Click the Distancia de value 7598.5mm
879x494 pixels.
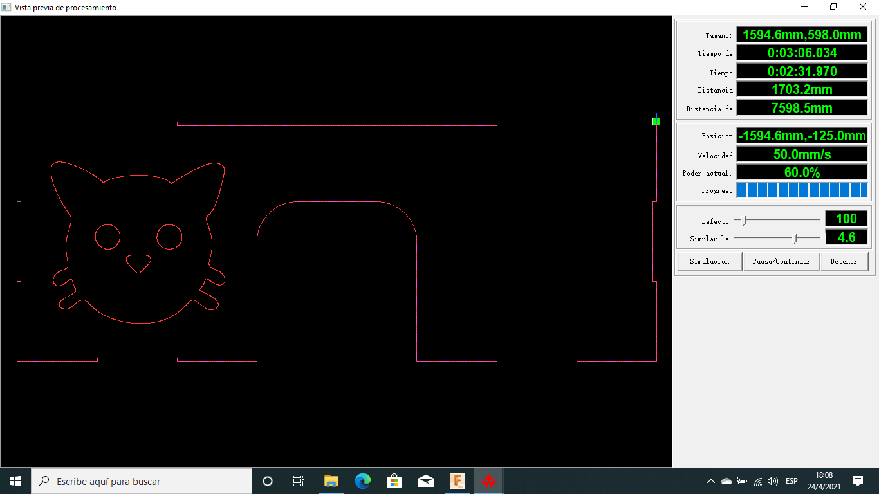pos(802,108)
